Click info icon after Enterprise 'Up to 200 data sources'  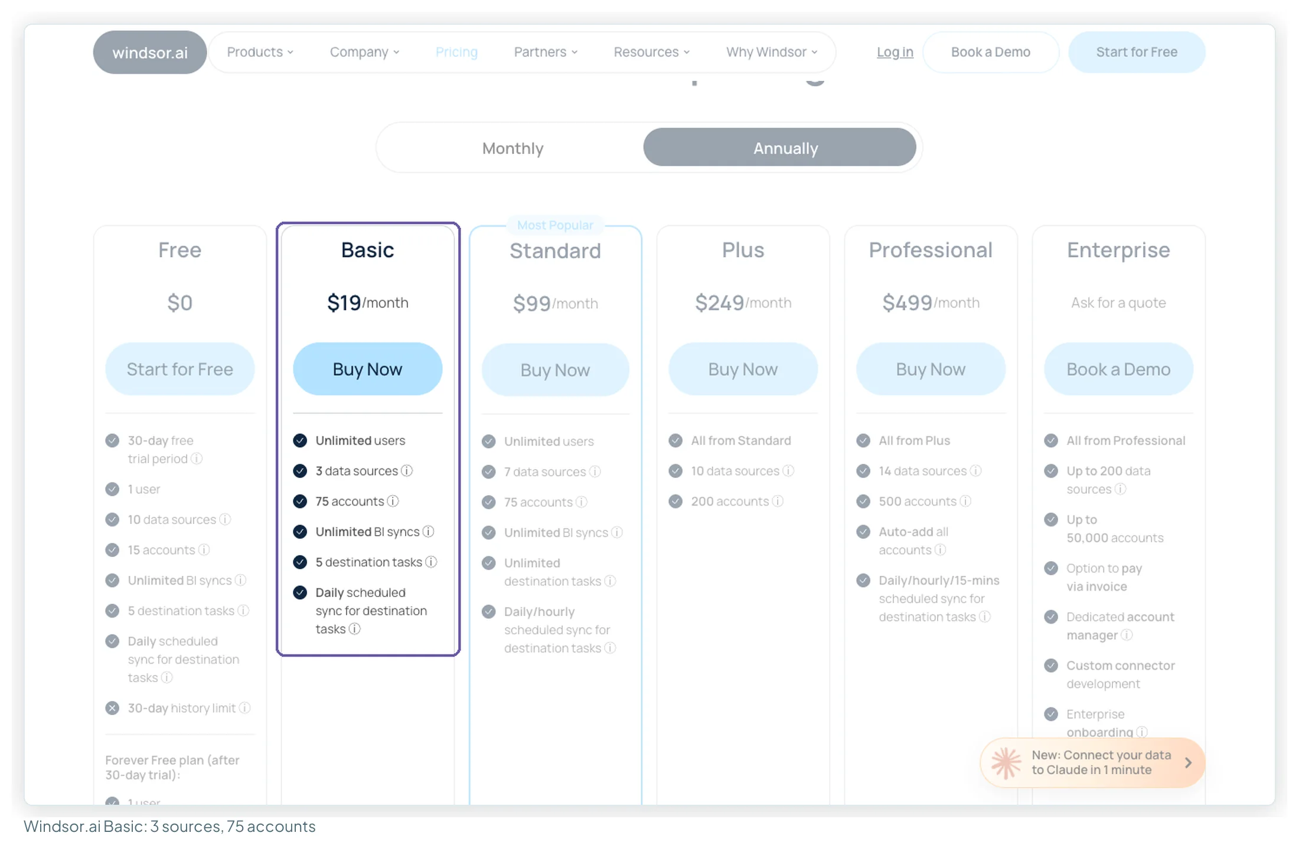point(1120,489)
